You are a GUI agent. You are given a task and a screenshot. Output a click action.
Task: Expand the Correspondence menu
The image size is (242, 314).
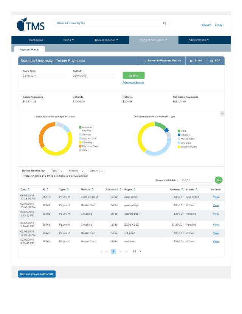[x=106, y=40]
